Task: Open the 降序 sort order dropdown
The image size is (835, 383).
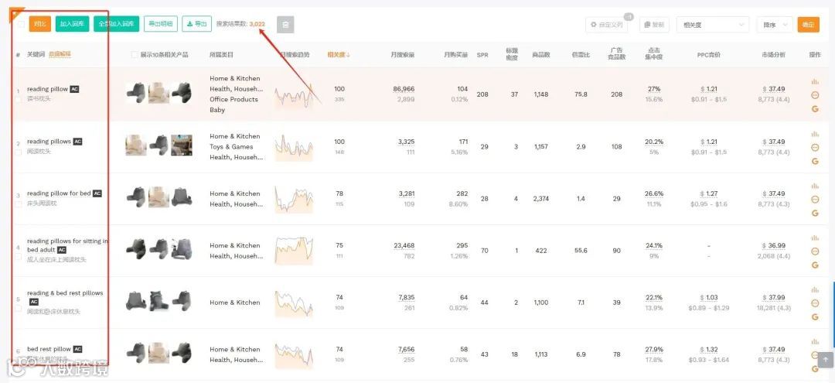Action: (775, 25)
